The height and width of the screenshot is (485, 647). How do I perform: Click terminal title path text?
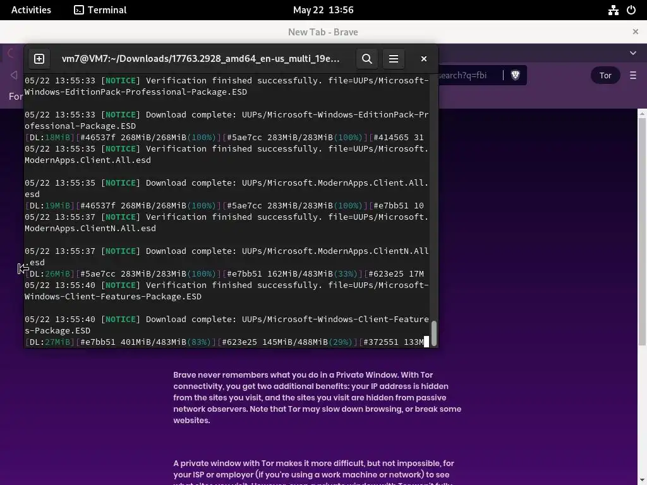tap(200, 59)
